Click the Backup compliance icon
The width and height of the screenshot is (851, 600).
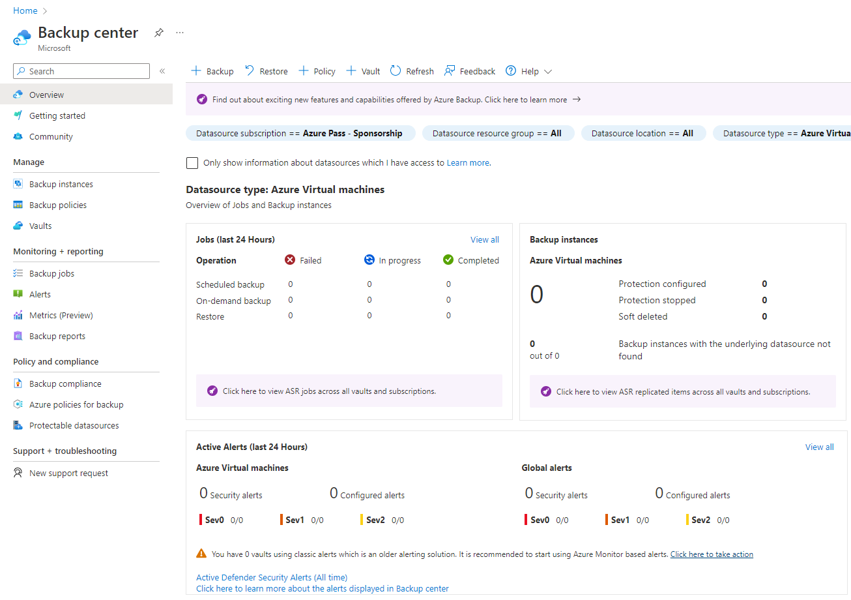[x=18, y=383]
